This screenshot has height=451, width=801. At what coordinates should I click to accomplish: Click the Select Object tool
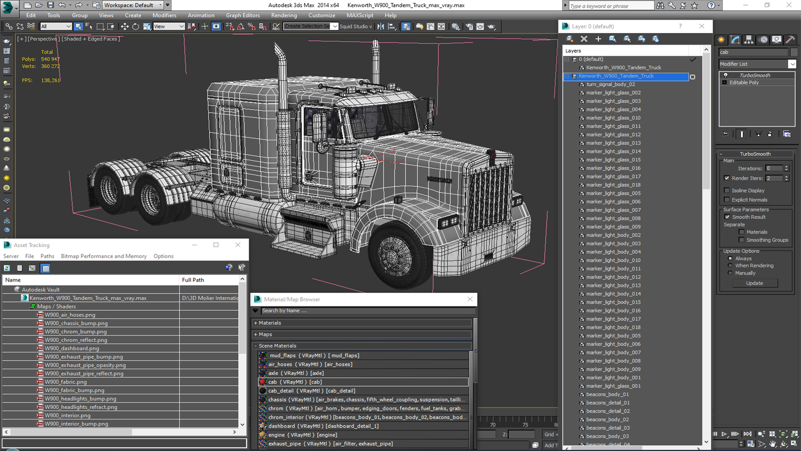(x=78, y=26)
